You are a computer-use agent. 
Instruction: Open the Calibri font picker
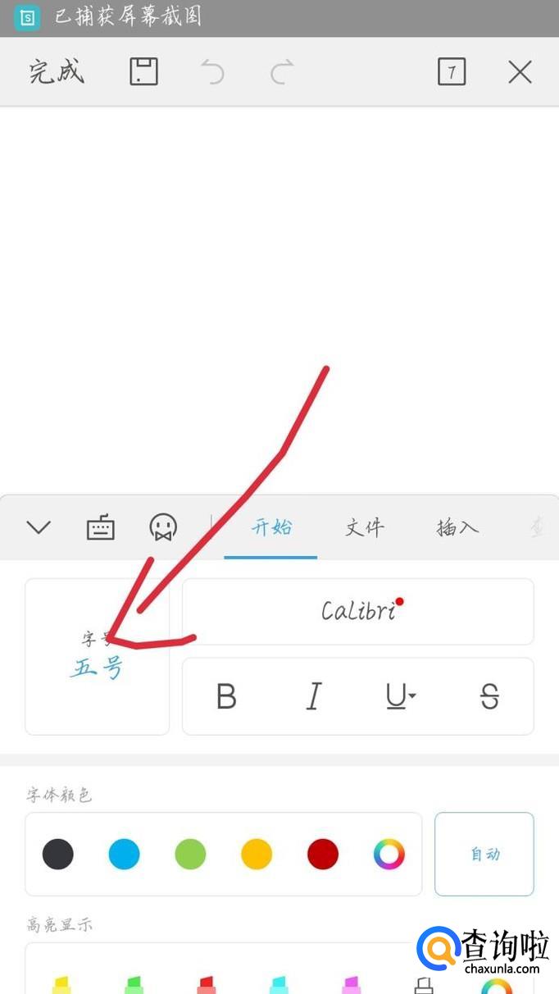[x=357, y=611]
